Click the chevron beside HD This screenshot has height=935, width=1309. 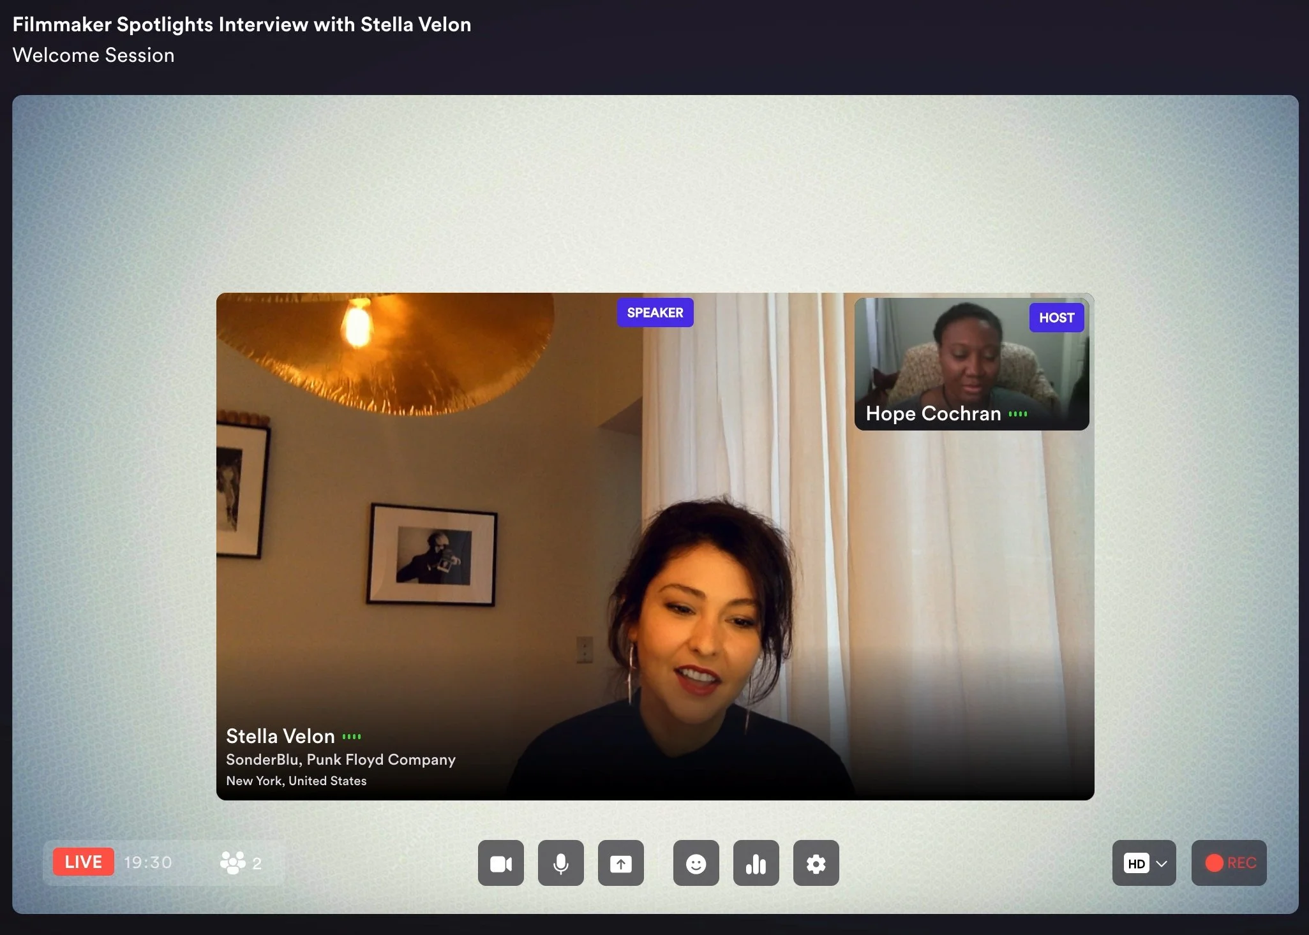pos(1162,864)
